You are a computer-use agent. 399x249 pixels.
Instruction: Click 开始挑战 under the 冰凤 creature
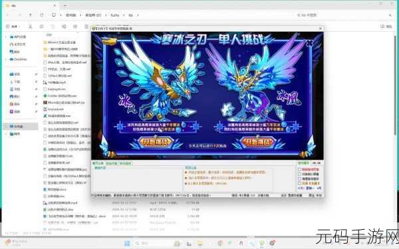[155, 142]
